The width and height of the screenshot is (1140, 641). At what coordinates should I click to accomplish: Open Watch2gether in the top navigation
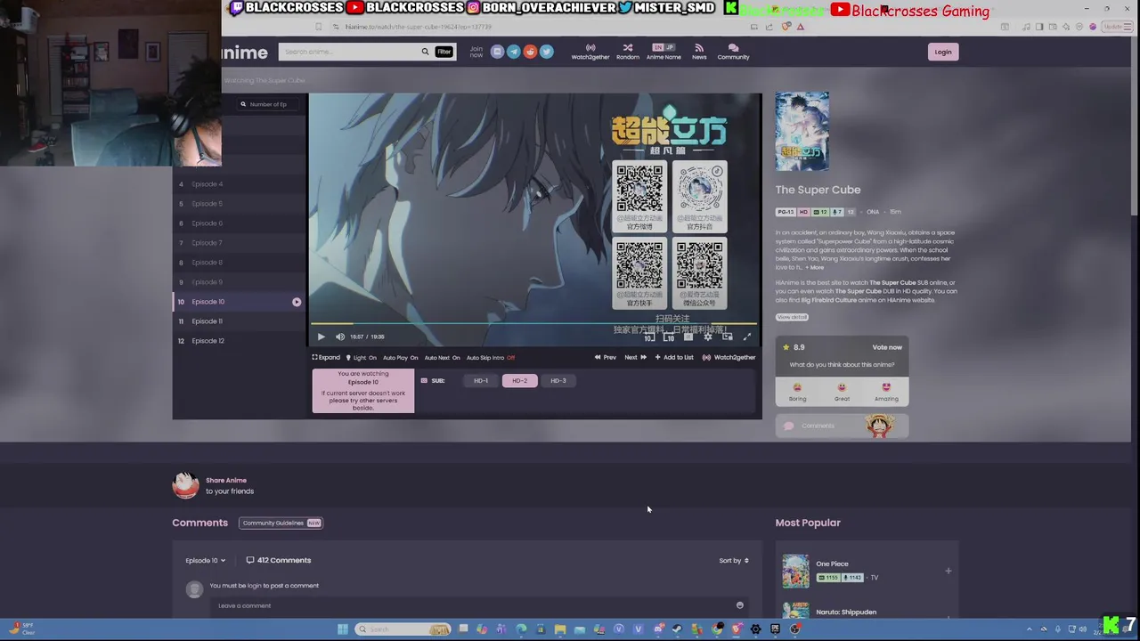590,52
